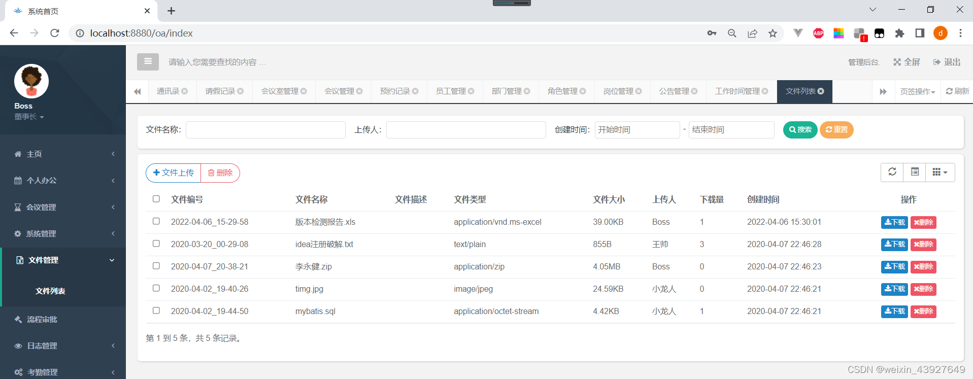Open a new browser tab

[x=171, y=11]
